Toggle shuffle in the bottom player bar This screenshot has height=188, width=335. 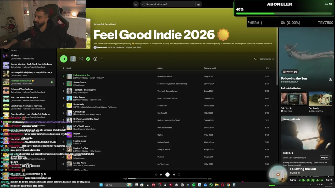(x=156, y=174)
